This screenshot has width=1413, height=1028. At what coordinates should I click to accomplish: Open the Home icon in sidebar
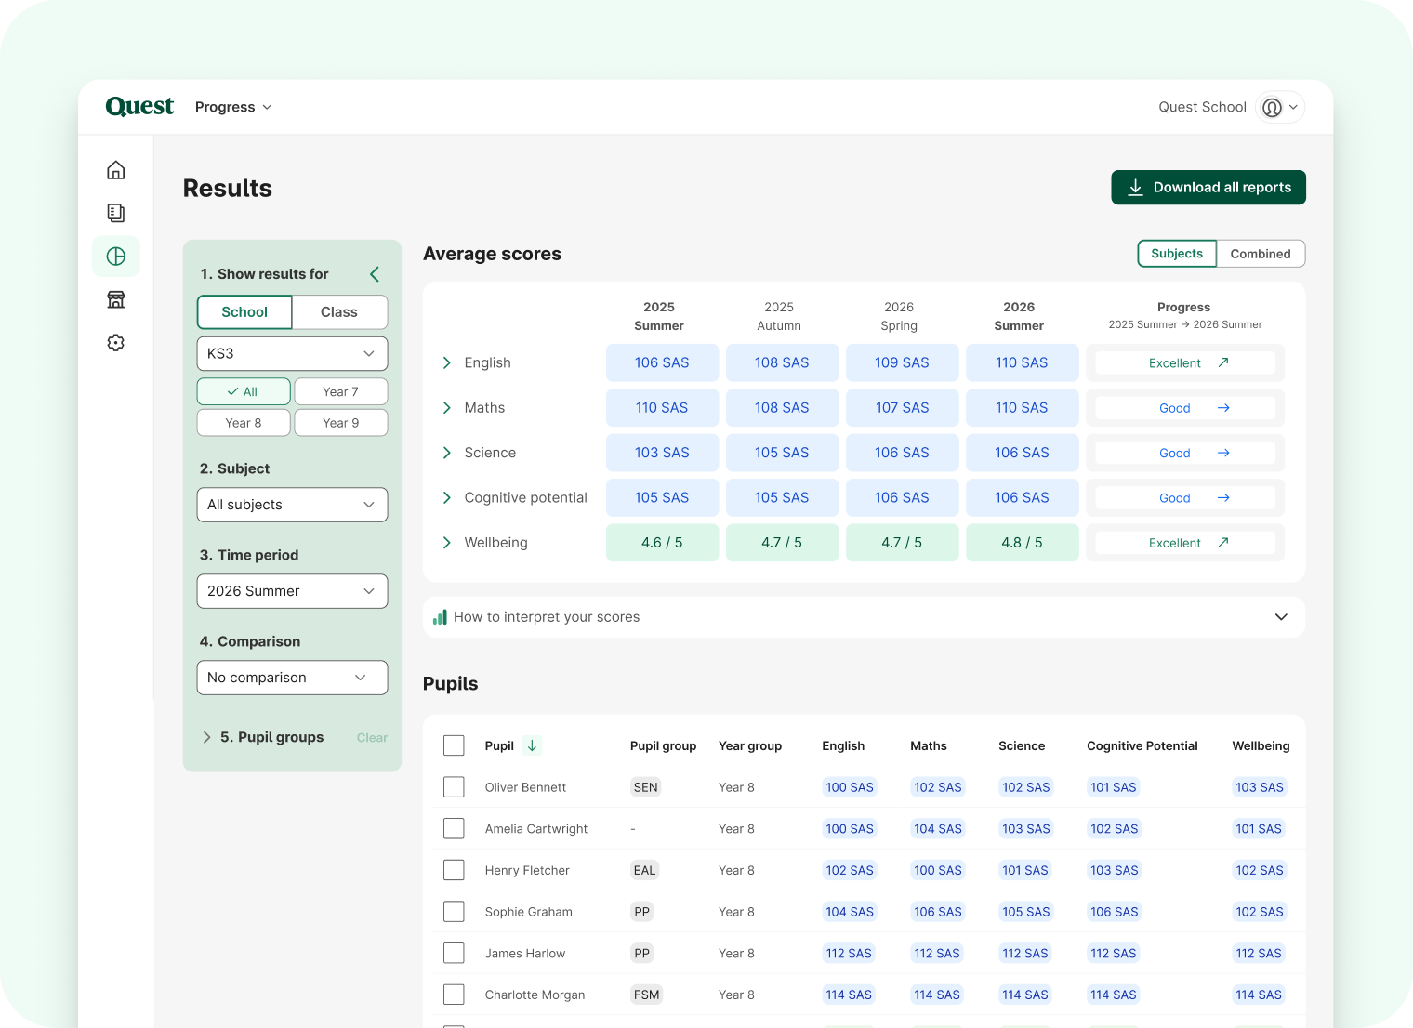pyautogui.click(x=116, y=170)
